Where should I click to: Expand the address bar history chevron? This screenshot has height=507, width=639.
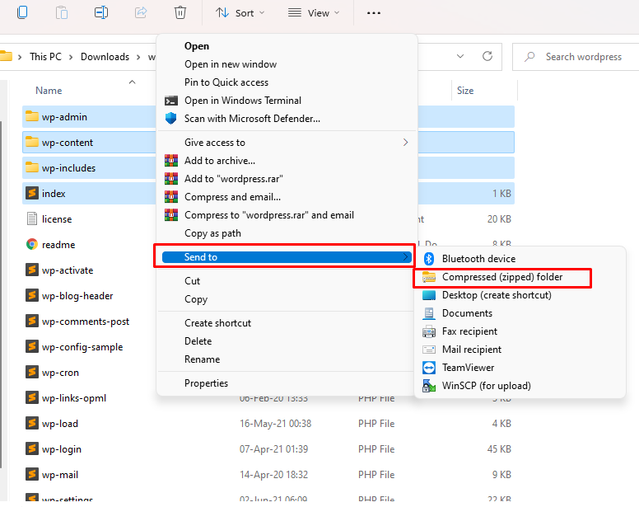[460, 56]
